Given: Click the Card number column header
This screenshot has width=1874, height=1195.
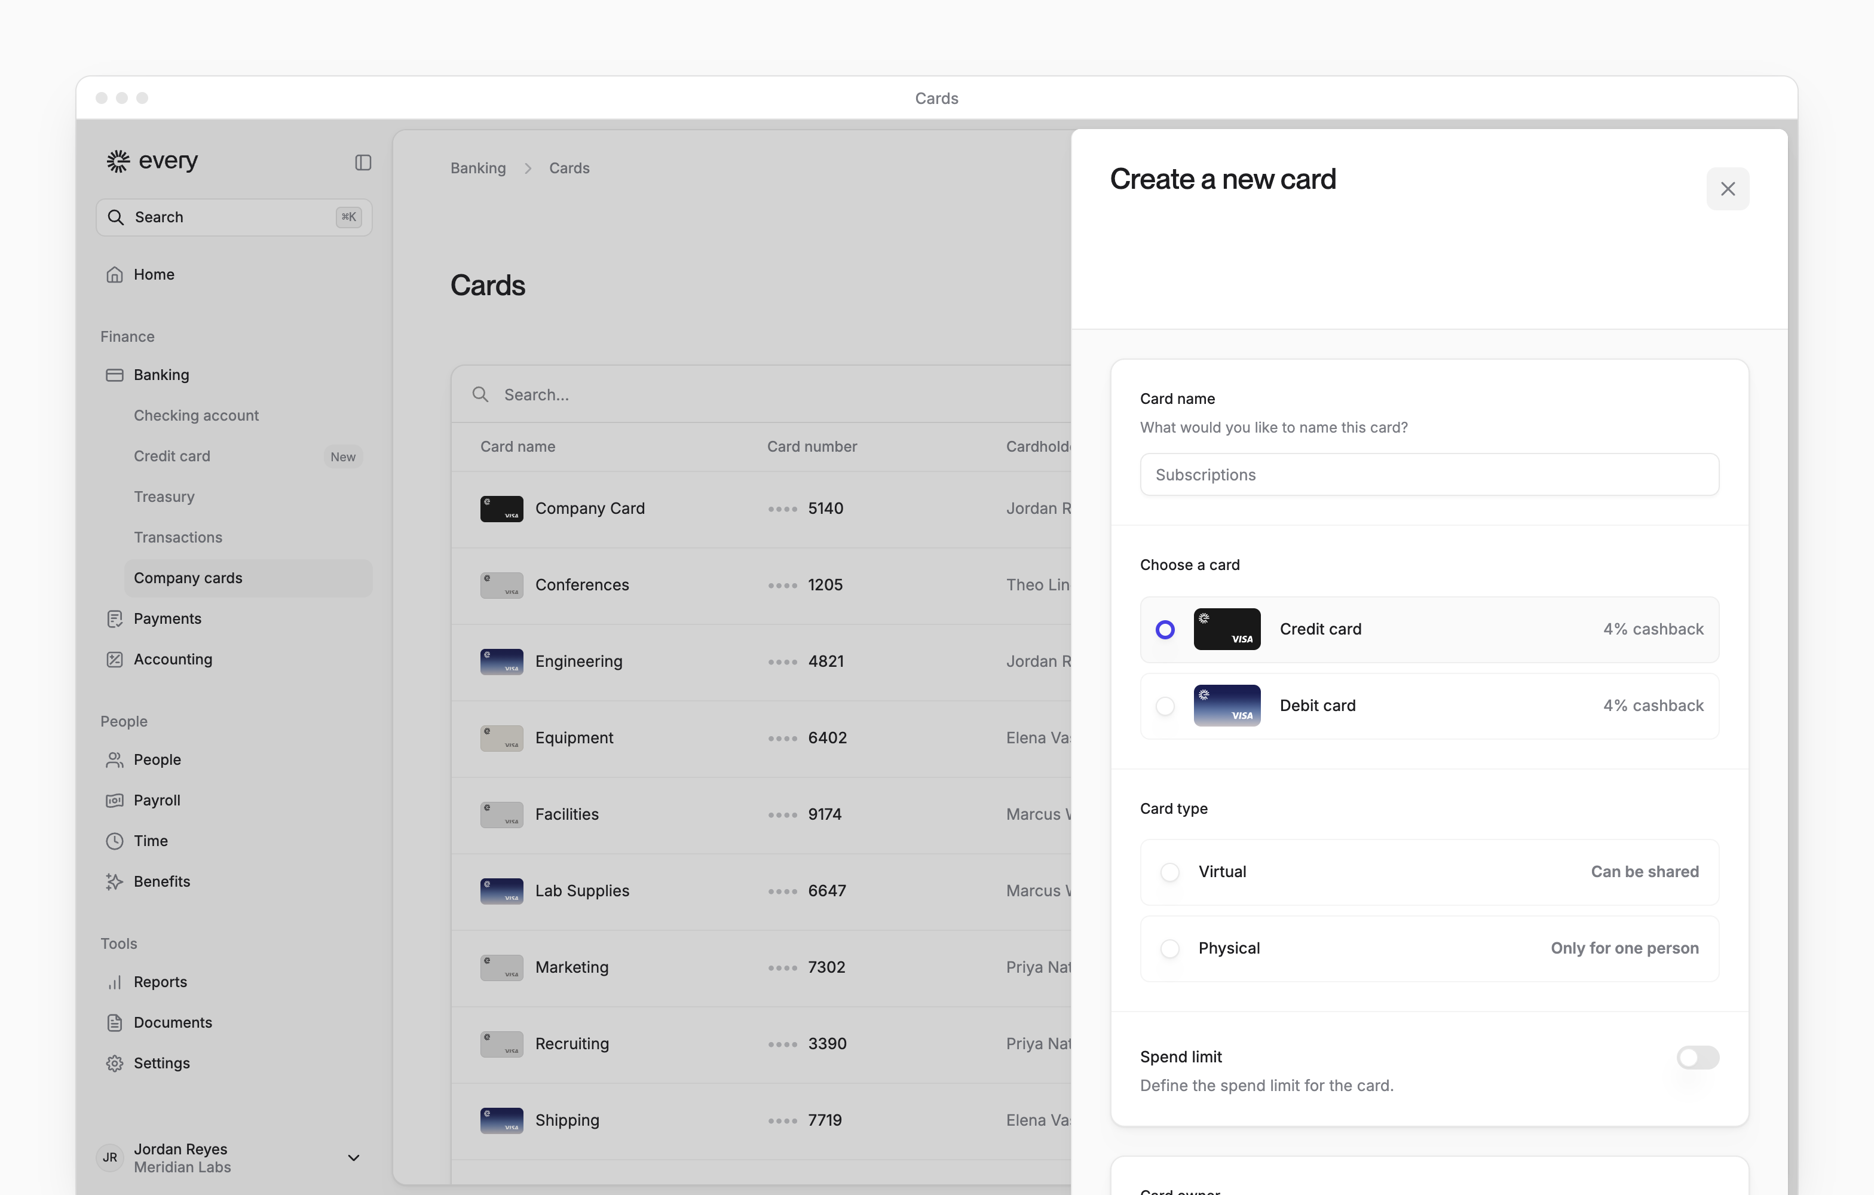Looking at the screenshot, I should tap(812, 446).
